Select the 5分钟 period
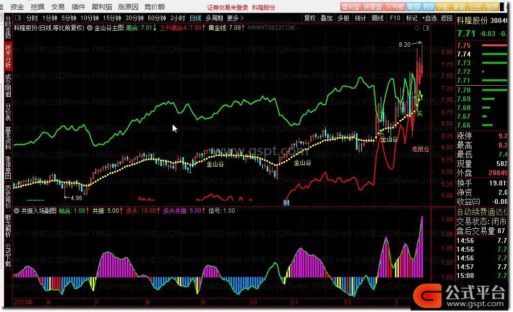 pos(69,18)
